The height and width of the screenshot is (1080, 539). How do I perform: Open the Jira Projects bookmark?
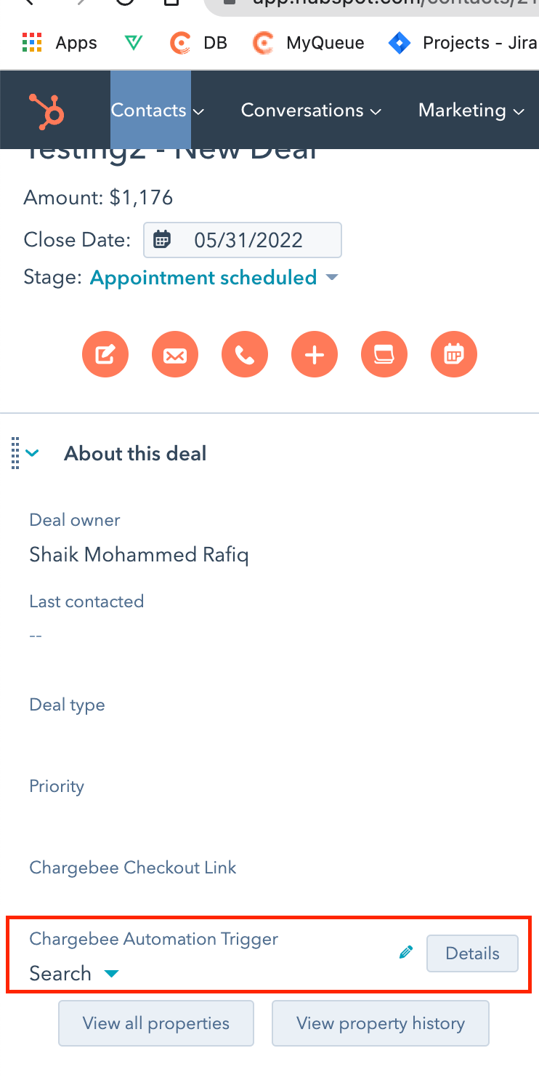coord(463,43)
